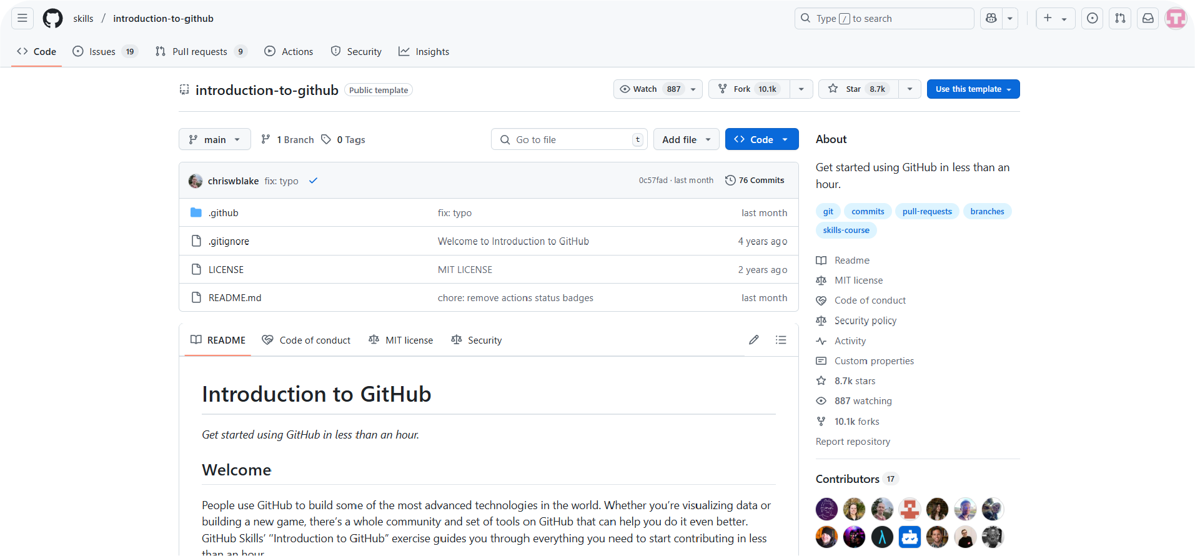Open the issues icon in header
Screen dimensions: 1195x556
coord(1092,18)
